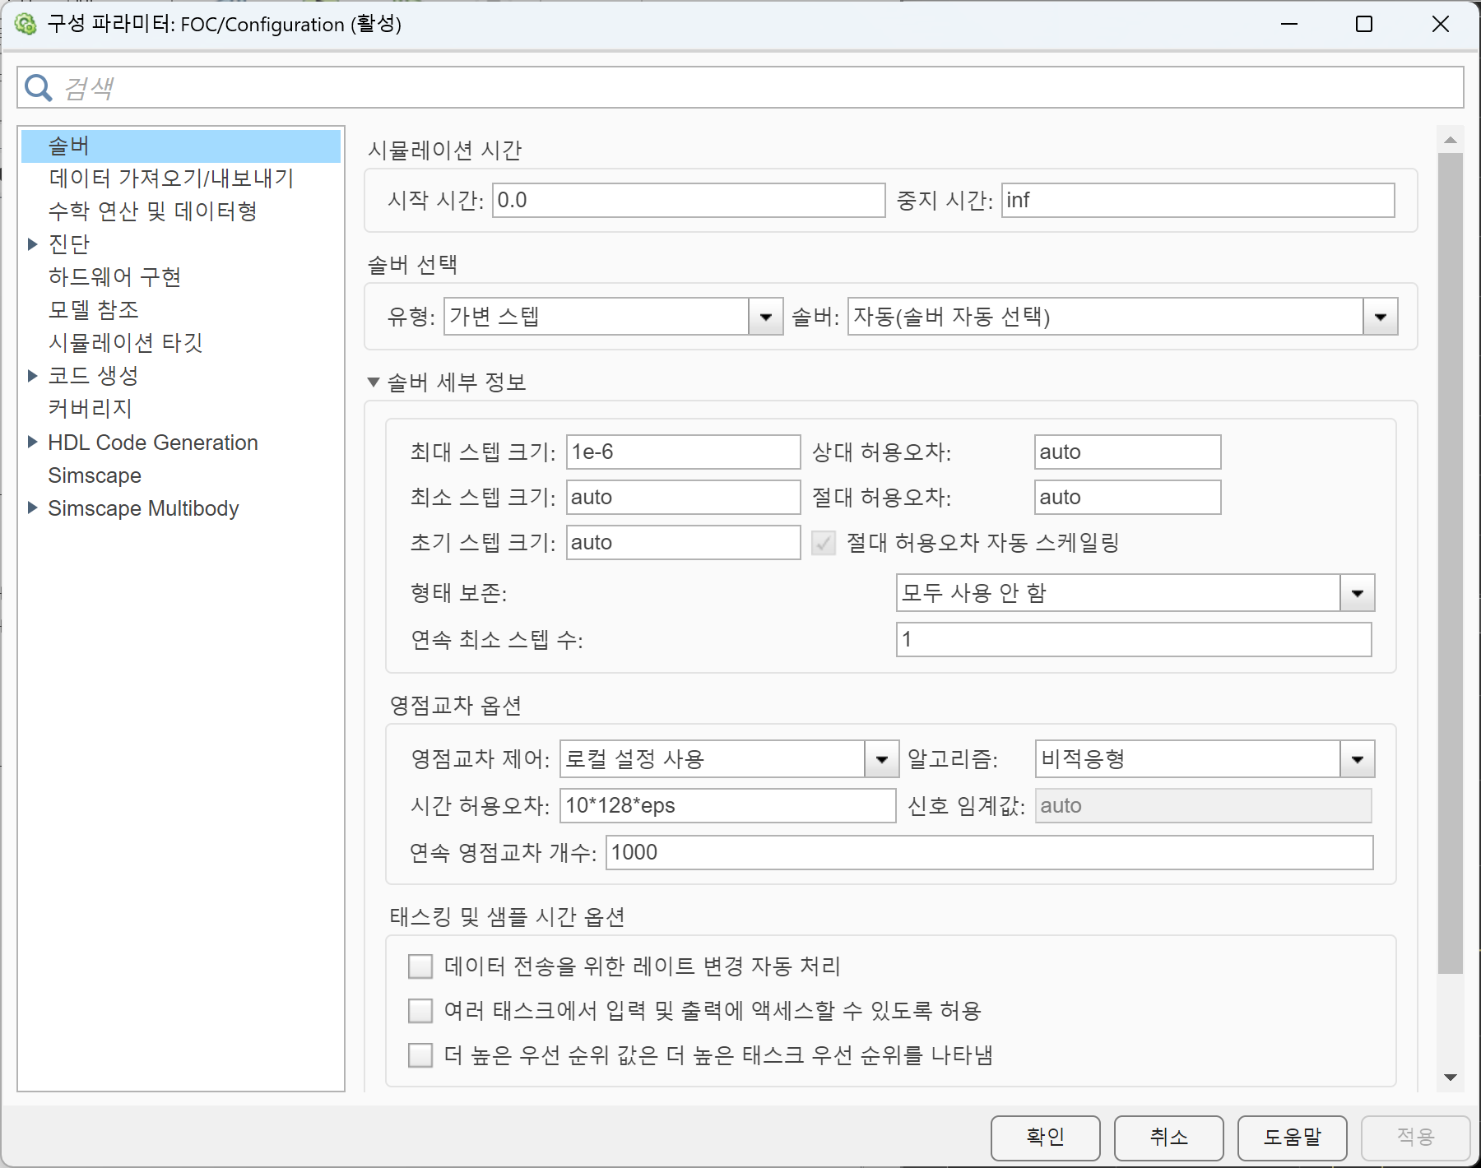Screen dimensions: 1481x1168
Task: Select 진단 in the category tree
Action: tap(69, 244)
